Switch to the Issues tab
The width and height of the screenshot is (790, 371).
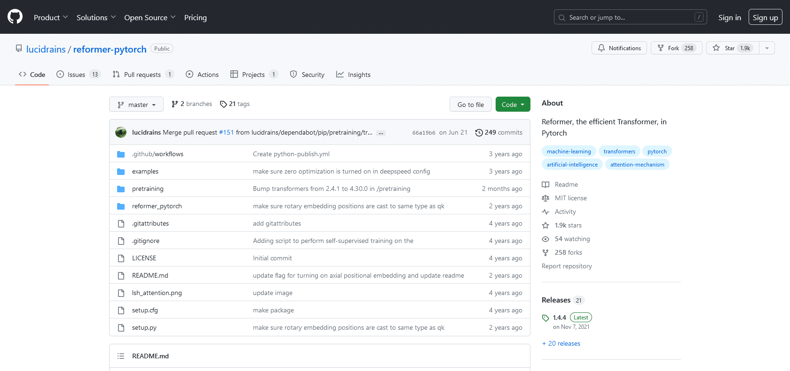pyautogui.click(x=78, y=75)
